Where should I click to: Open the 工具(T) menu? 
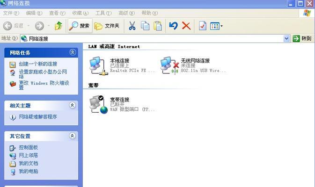click(x=103, y=13)
